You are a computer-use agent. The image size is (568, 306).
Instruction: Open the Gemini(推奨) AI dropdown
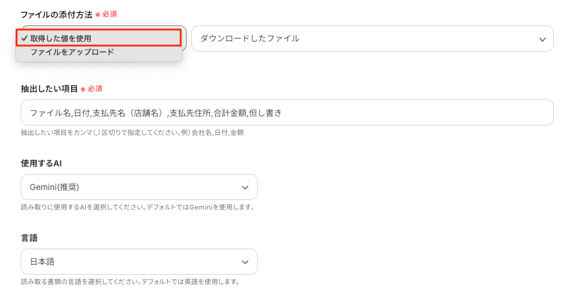[x=139, y=187]
